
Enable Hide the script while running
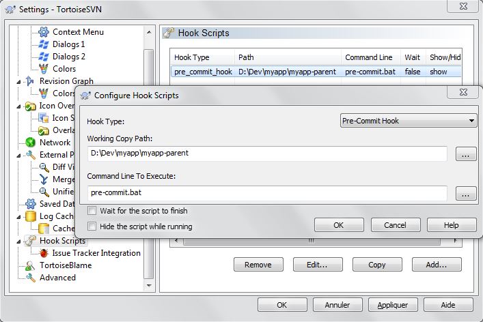click(92, 226)
